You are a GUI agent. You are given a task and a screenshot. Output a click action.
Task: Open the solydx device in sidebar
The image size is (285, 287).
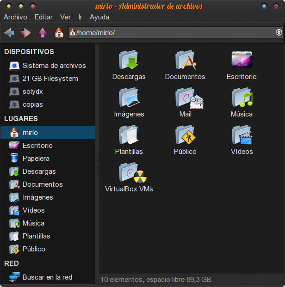pyautogui.click(x=48, y=92)
